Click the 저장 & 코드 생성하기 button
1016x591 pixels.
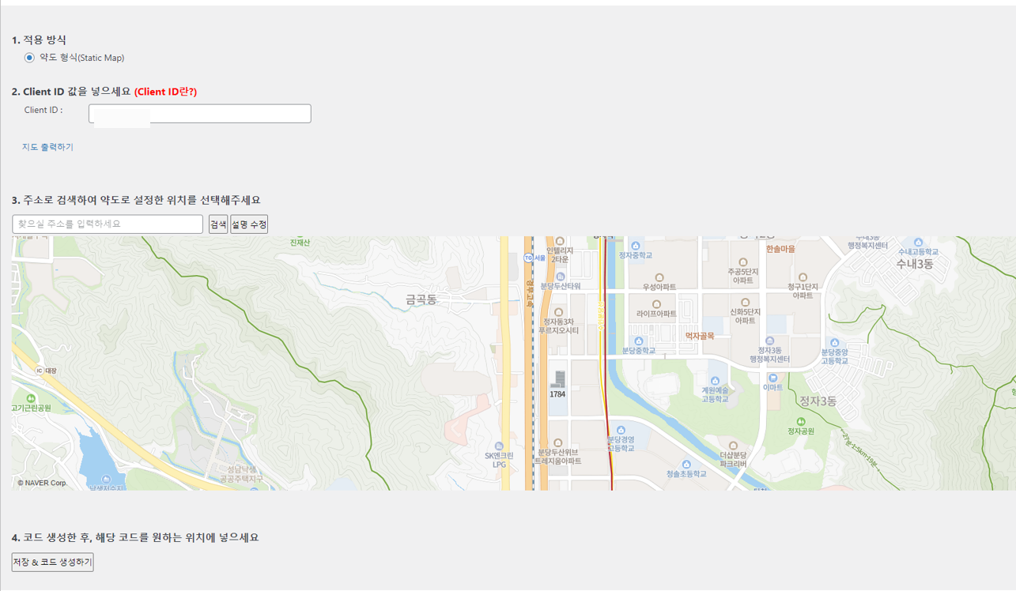pos(52,562)
